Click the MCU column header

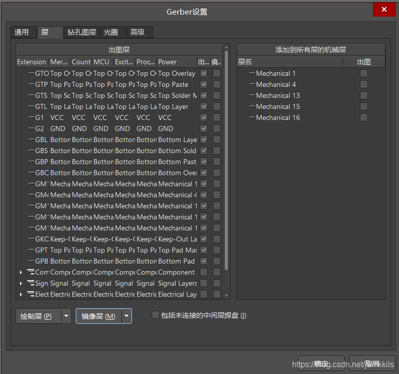(x=102, y=62)
